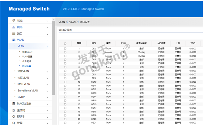The height and width of the screenshot is (125, 203).
Task: Sort by the 入口过滤 column header
Action: coord(161,43)
